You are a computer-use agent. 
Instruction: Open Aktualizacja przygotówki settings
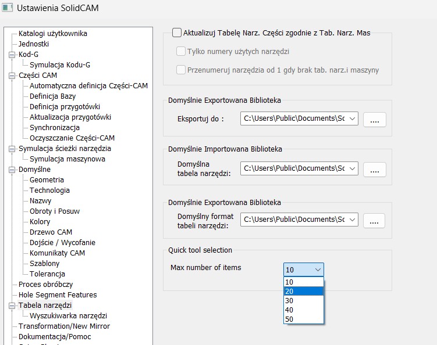(x=70, y=117)
